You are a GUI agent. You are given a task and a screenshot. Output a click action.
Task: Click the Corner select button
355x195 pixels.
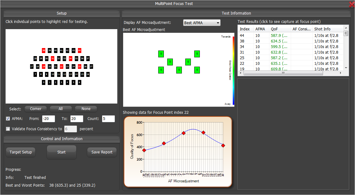coord(36,109)
